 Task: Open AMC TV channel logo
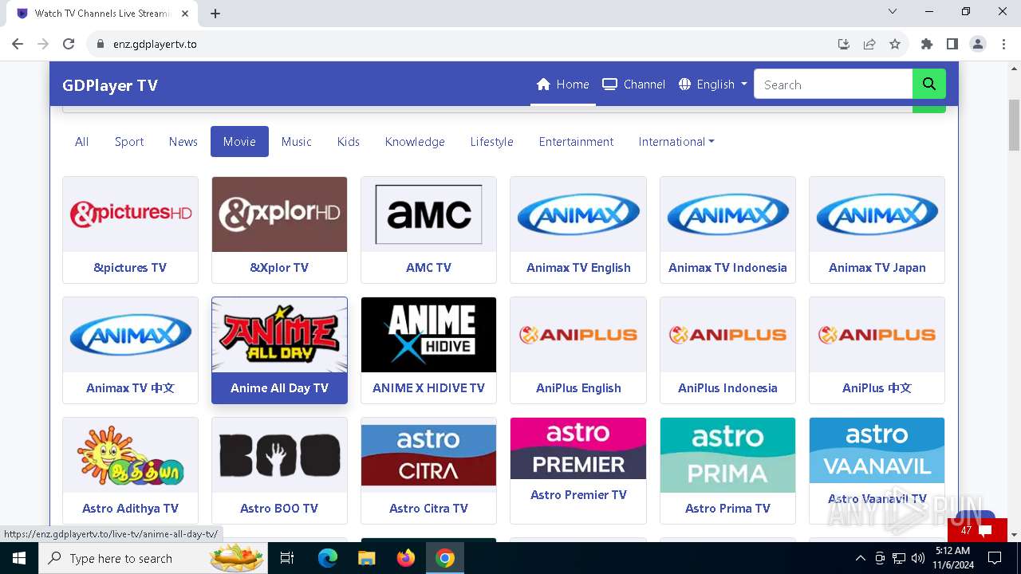[x=428, y=214]
